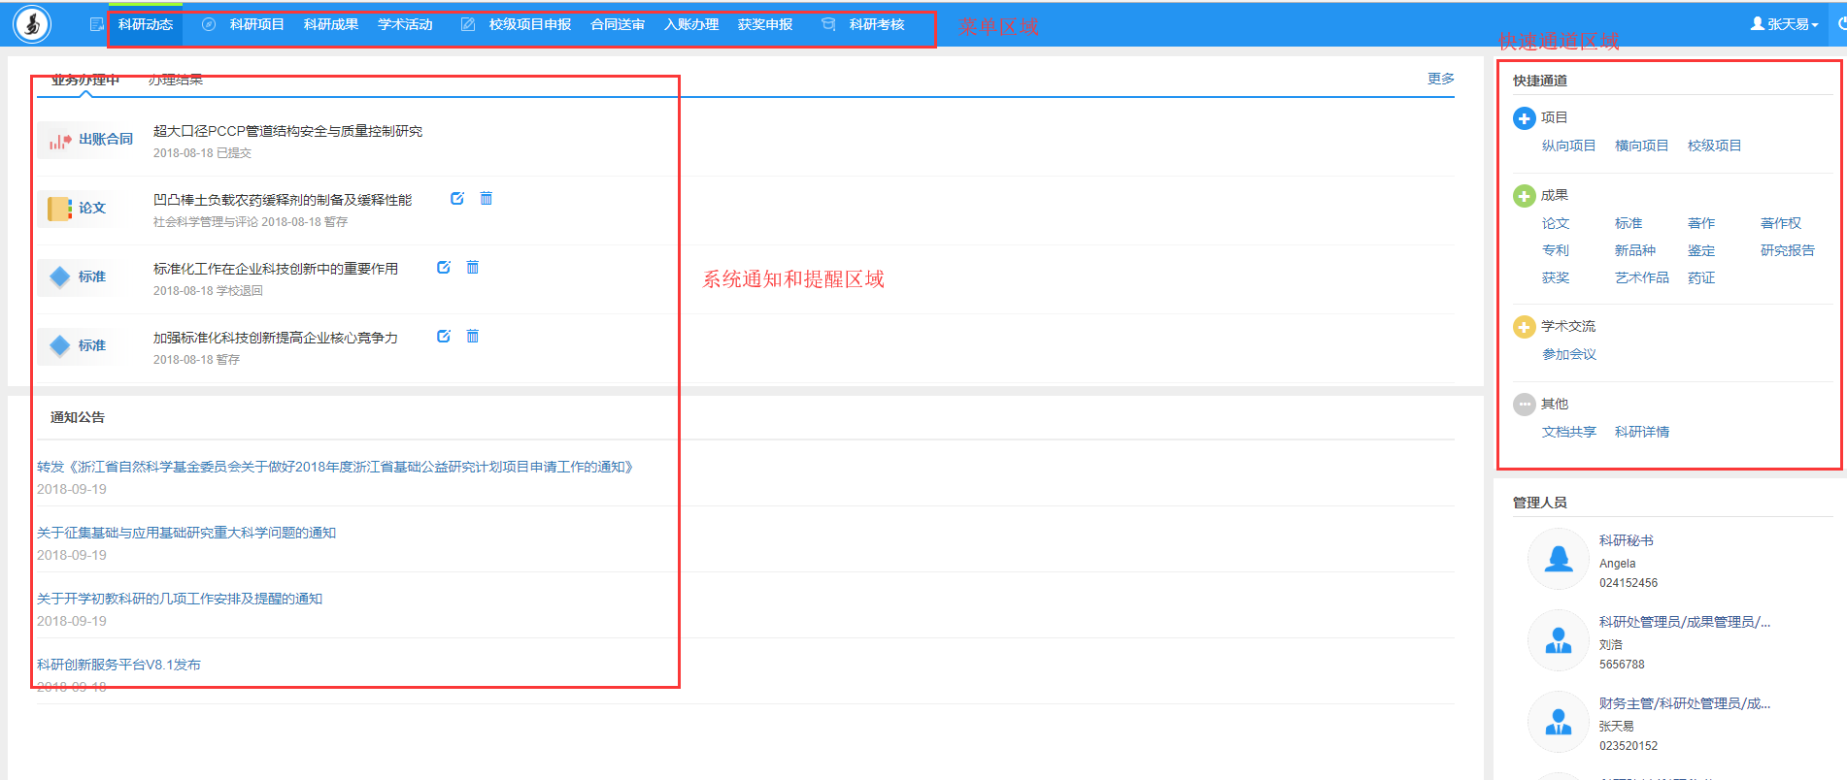Click the 更多 link
The image size is (1847, 780).
click(x=1440, y=79)
